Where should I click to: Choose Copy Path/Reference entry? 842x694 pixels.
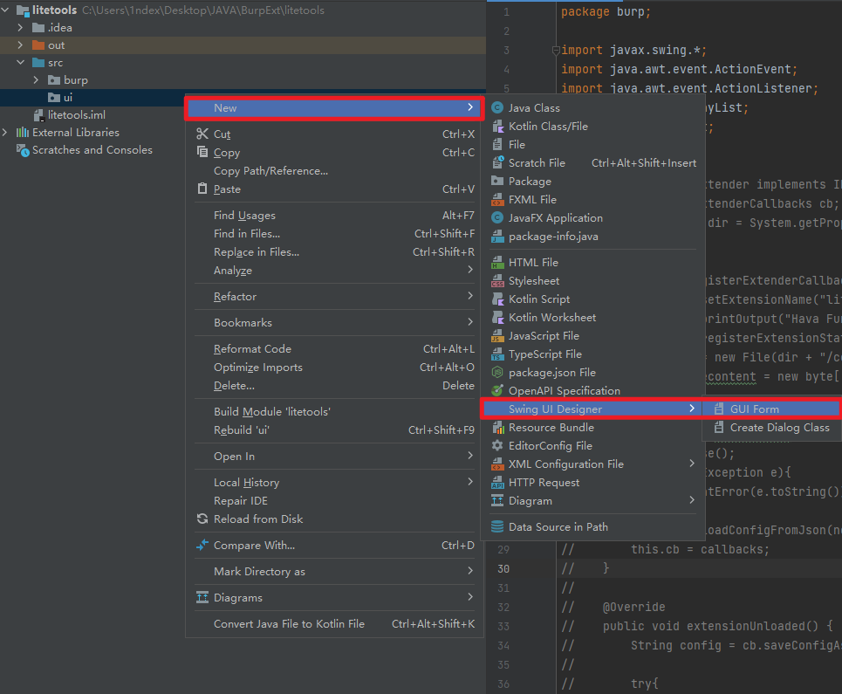[334, 171]
